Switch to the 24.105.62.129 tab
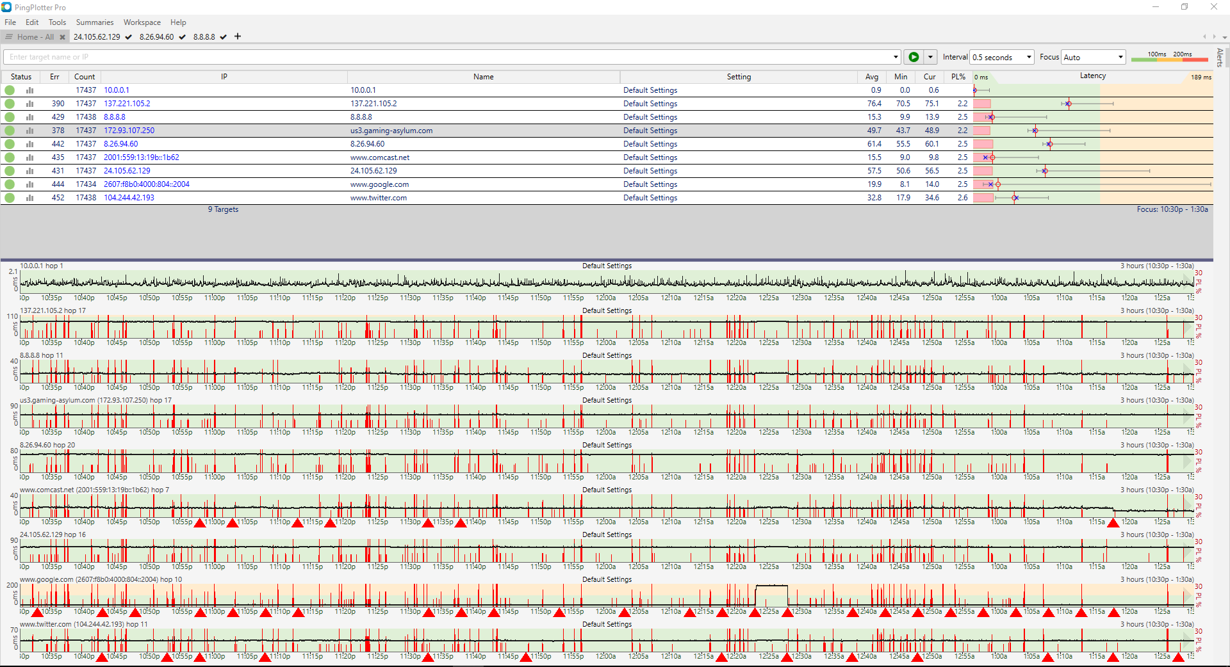The width and height of the screenshot is (1230, 667). [97, 37]
